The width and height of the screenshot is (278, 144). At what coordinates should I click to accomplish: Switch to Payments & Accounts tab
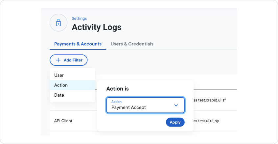[x=78, y=44]
